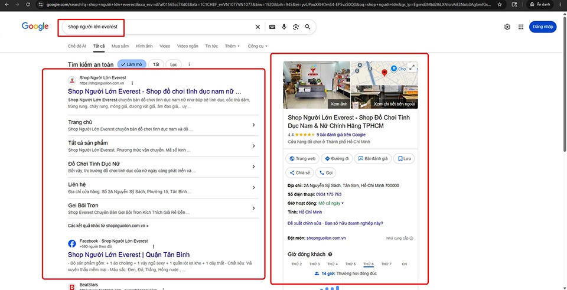
Task: Click help icon beside Giờ đông khách
Action: (x=330, y=254)
